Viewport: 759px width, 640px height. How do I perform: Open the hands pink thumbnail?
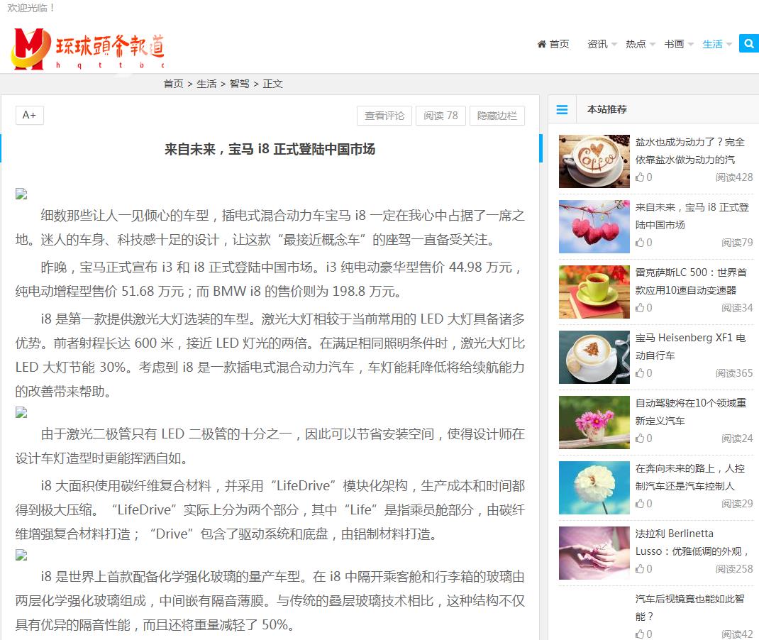click(594, 553)
